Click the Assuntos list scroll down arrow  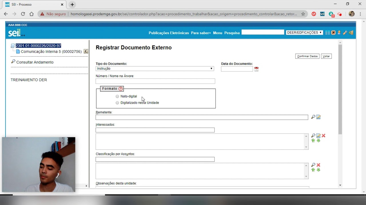coord(307,177)
